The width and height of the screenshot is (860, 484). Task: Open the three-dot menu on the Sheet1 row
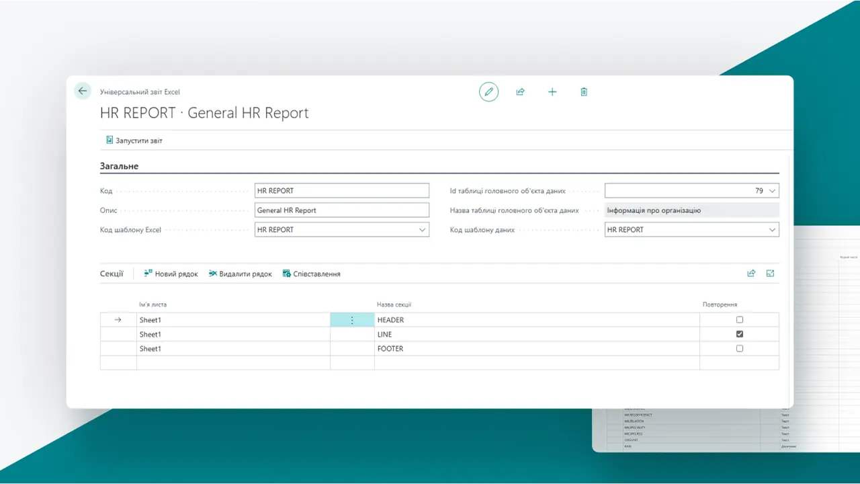(x=351, y=319)
